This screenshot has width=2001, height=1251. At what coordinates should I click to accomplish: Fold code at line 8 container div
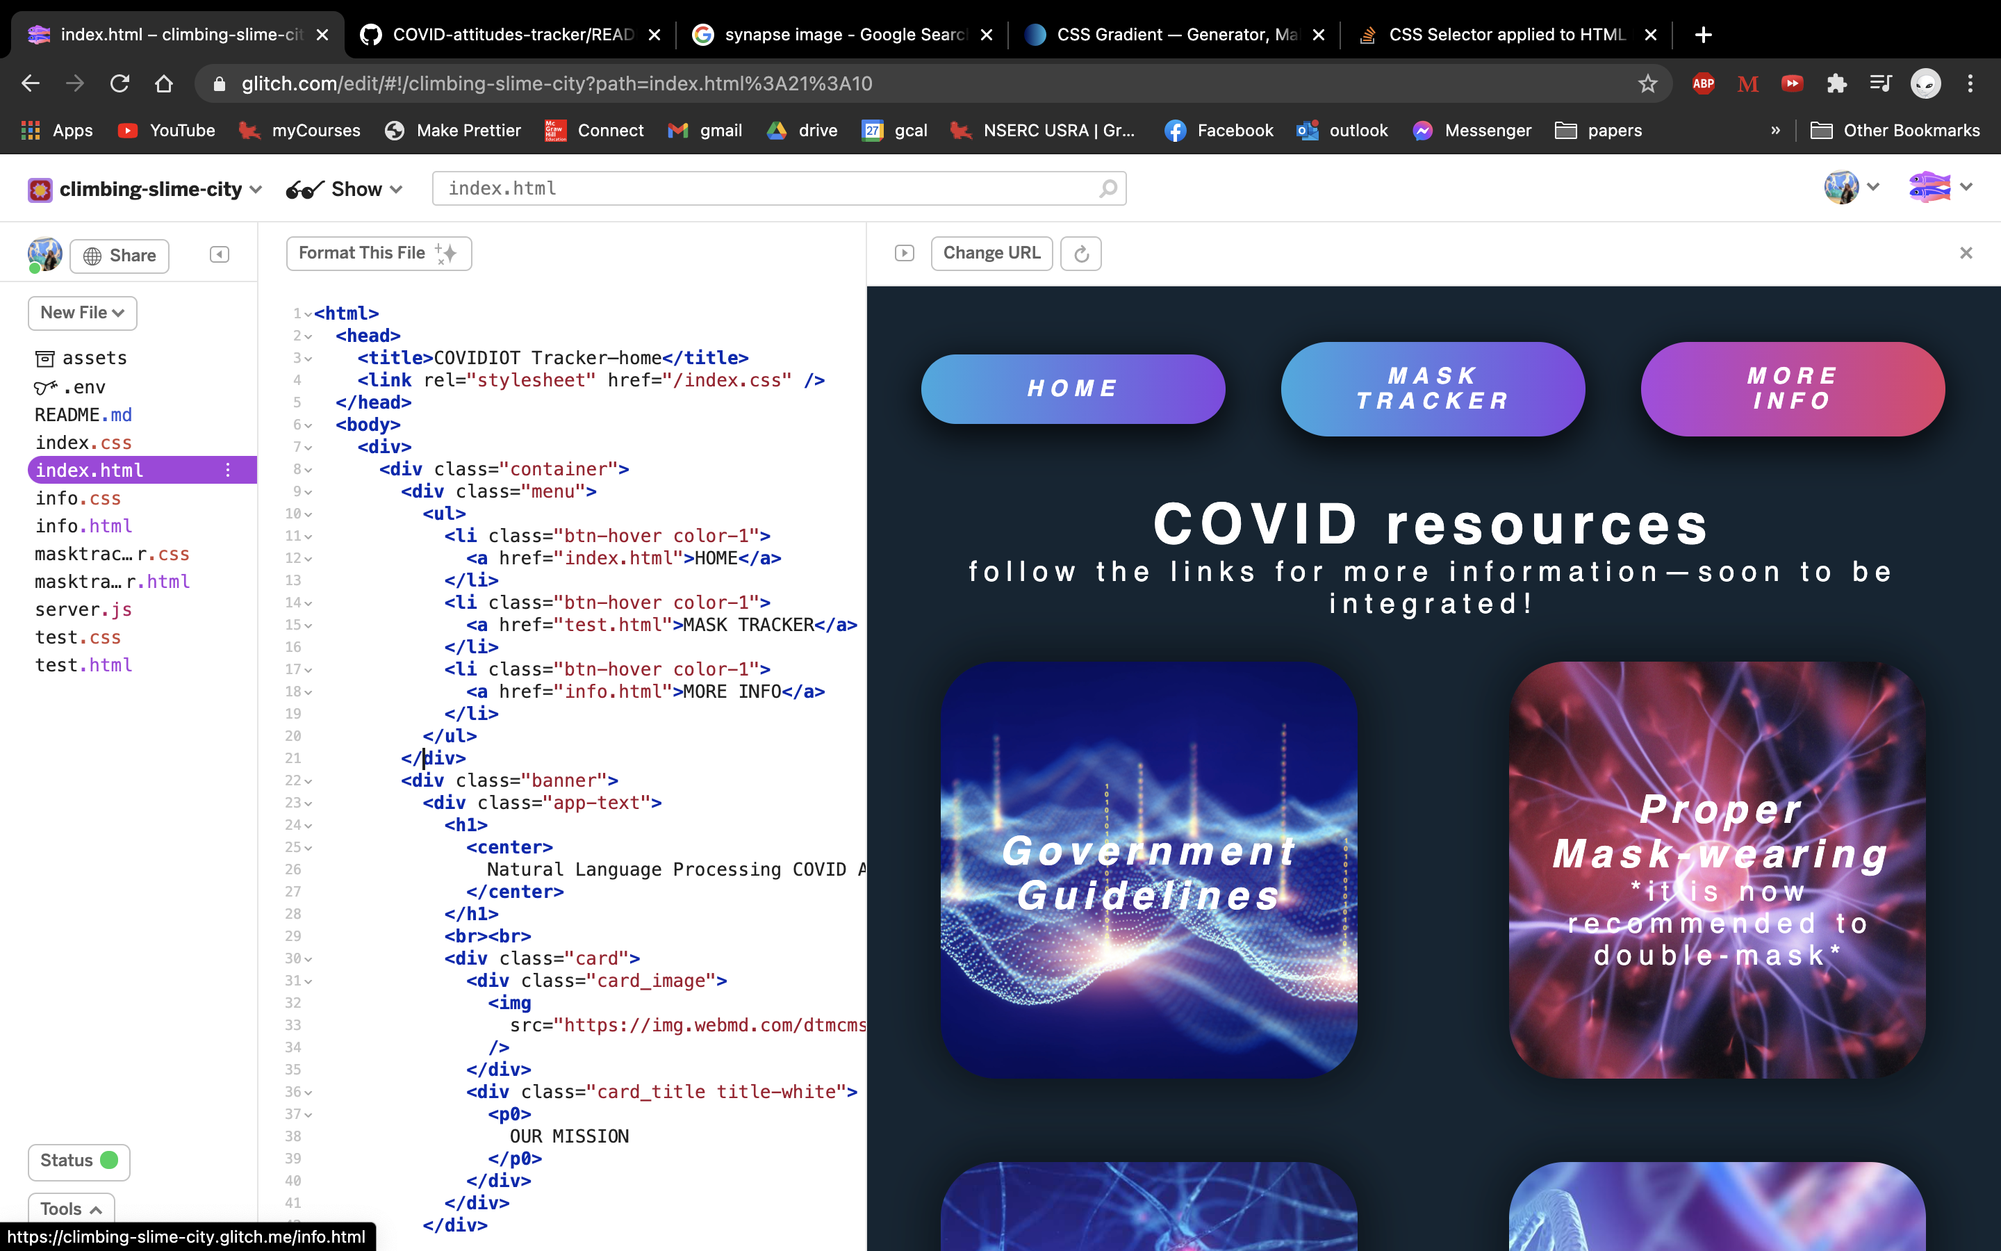(308, 470)
